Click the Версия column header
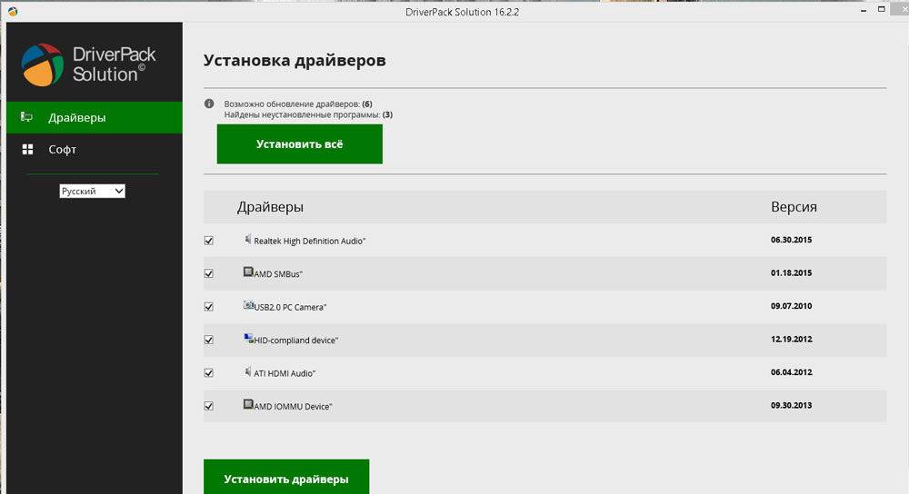 click(794, 207)
